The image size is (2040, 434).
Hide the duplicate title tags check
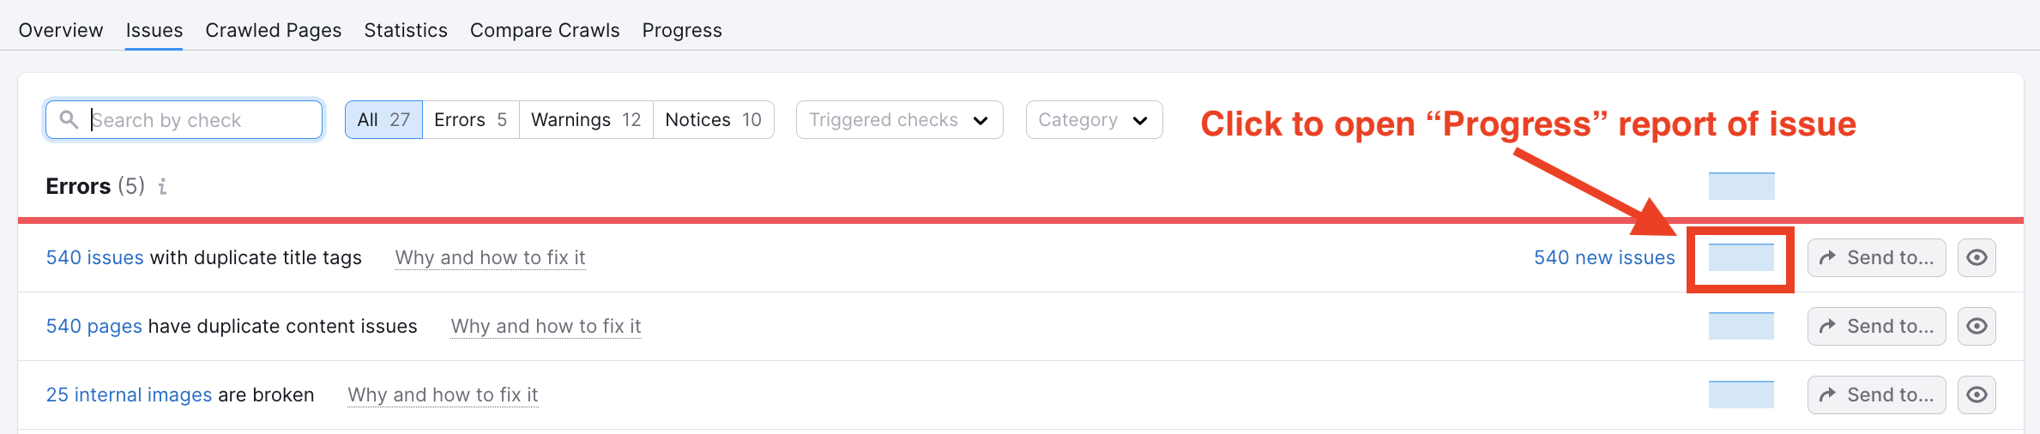1977,257
